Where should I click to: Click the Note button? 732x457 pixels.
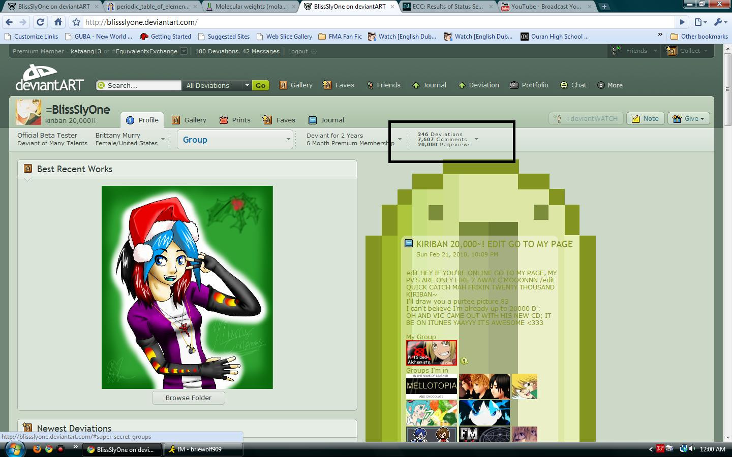pyautogui.click(x=646, y=118)
